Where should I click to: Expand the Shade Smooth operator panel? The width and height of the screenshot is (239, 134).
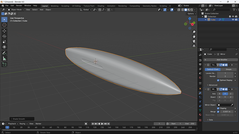click(x=22, y=119)
